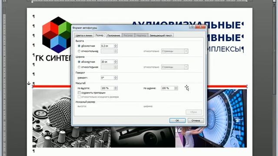Viewport: 278px width, 156px height.
Task: Switch to the Цвета и линии tab
Action: (x=84, y=36)
